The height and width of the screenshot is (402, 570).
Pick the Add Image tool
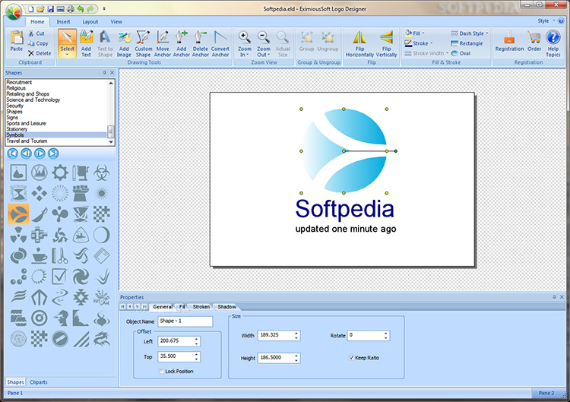click(x=124, y=43)
